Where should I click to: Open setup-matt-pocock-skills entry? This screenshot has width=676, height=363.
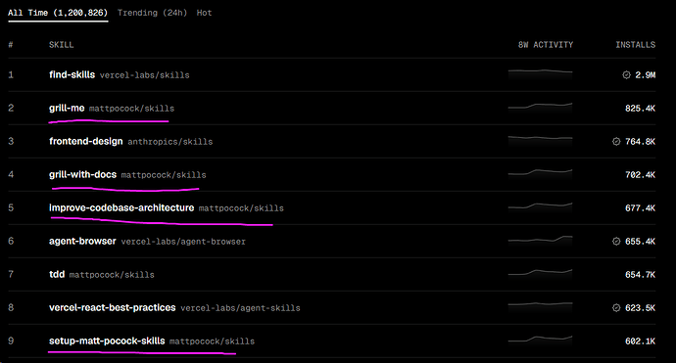pos(107,340)
